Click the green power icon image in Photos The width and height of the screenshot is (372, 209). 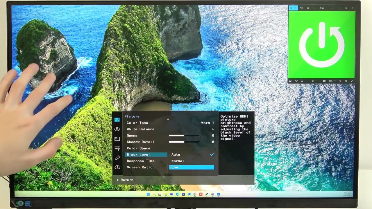coord(322,44)
